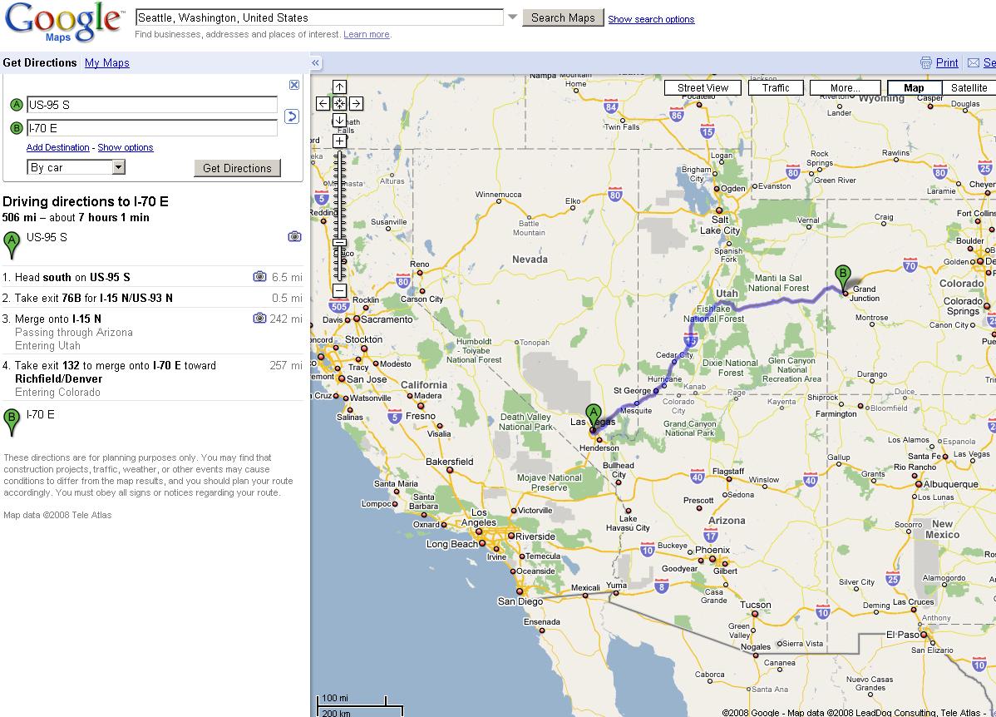The height and width of the screenshot is (717, 996).
Task: Switch to Satellite map view
Action: [x=969, y=88]
